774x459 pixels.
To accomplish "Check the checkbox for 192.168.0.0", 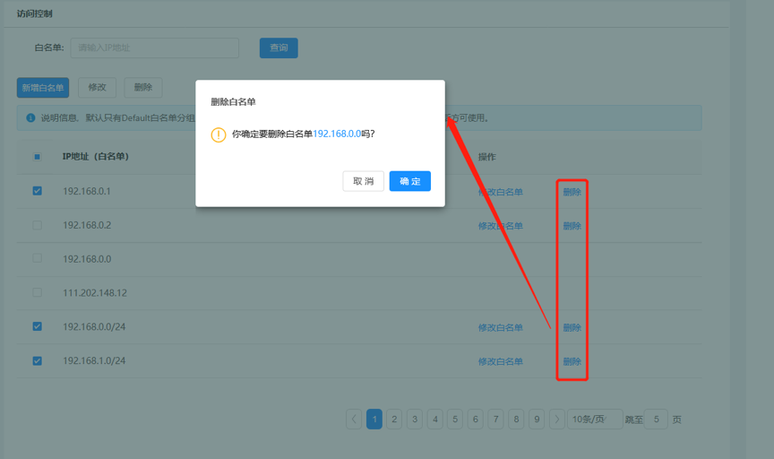I will pyautogui.click(x=37, y=258).
